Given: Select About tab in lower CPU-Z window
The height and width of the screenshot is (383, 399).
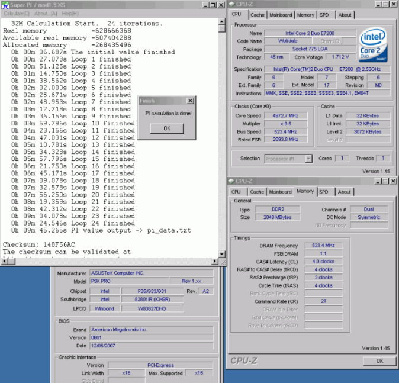Looking at the screenshot, I should 344,192.
